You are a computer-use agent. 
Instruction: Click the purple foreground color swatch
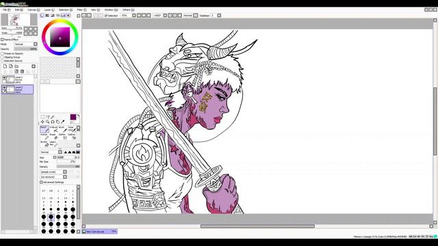(x=73, y=117)
